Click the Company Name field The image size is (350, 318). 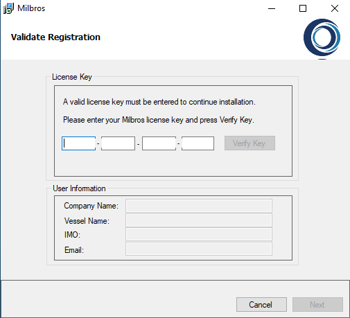point(199,206)
